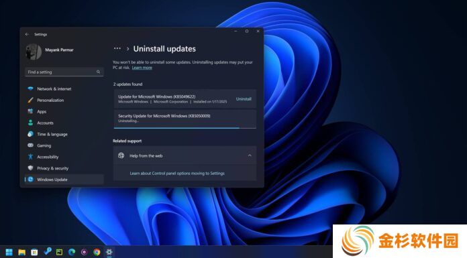Open the purple circular taskbar app
Screen dimensions: 467x258
85,252
